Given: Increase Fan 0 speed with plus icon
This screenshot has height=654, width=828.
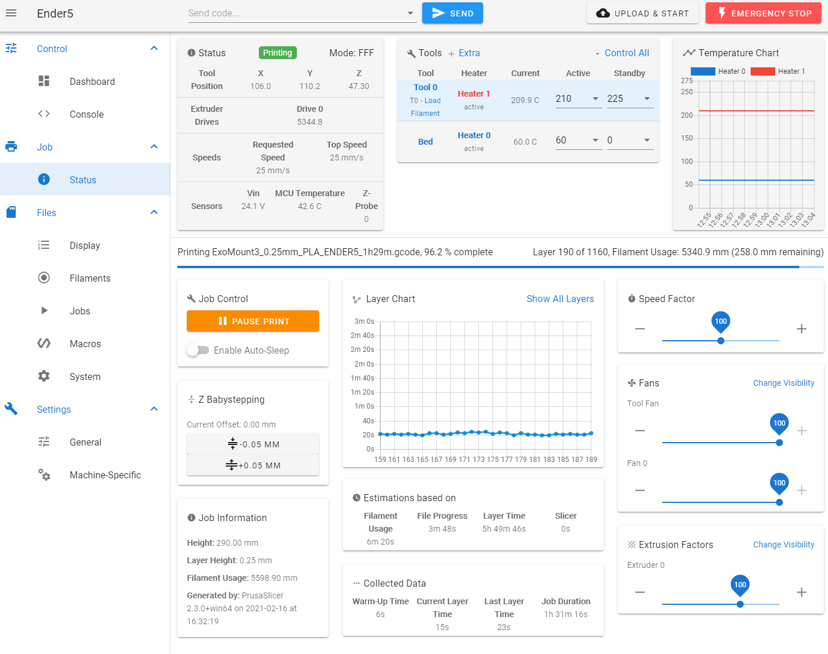Looking at the screenshot, I should (802, 491).
